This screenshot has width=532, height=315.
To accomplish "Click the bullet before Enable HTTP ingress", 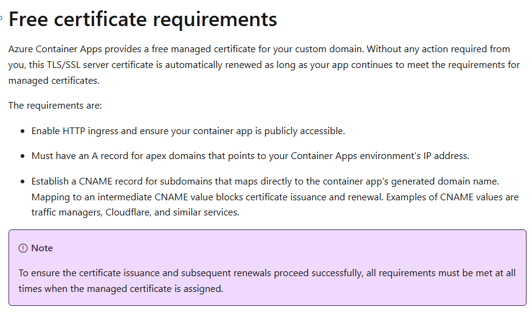I will coord(23,131).
